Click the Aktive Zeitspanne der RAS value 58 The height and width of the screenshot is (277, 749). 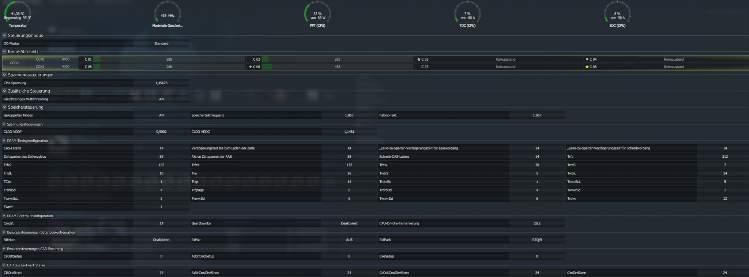click(x=349, y=157)
